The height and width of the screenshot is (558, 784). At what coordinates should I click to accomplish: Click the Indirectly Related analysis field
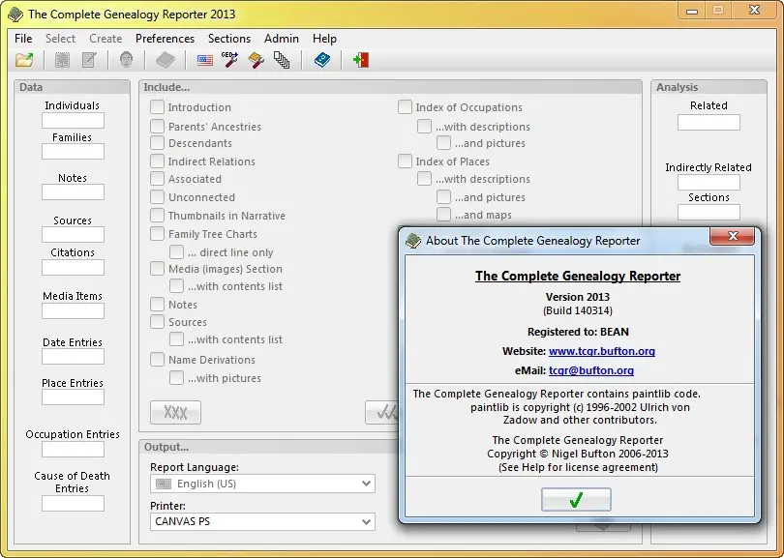(709, 182)
